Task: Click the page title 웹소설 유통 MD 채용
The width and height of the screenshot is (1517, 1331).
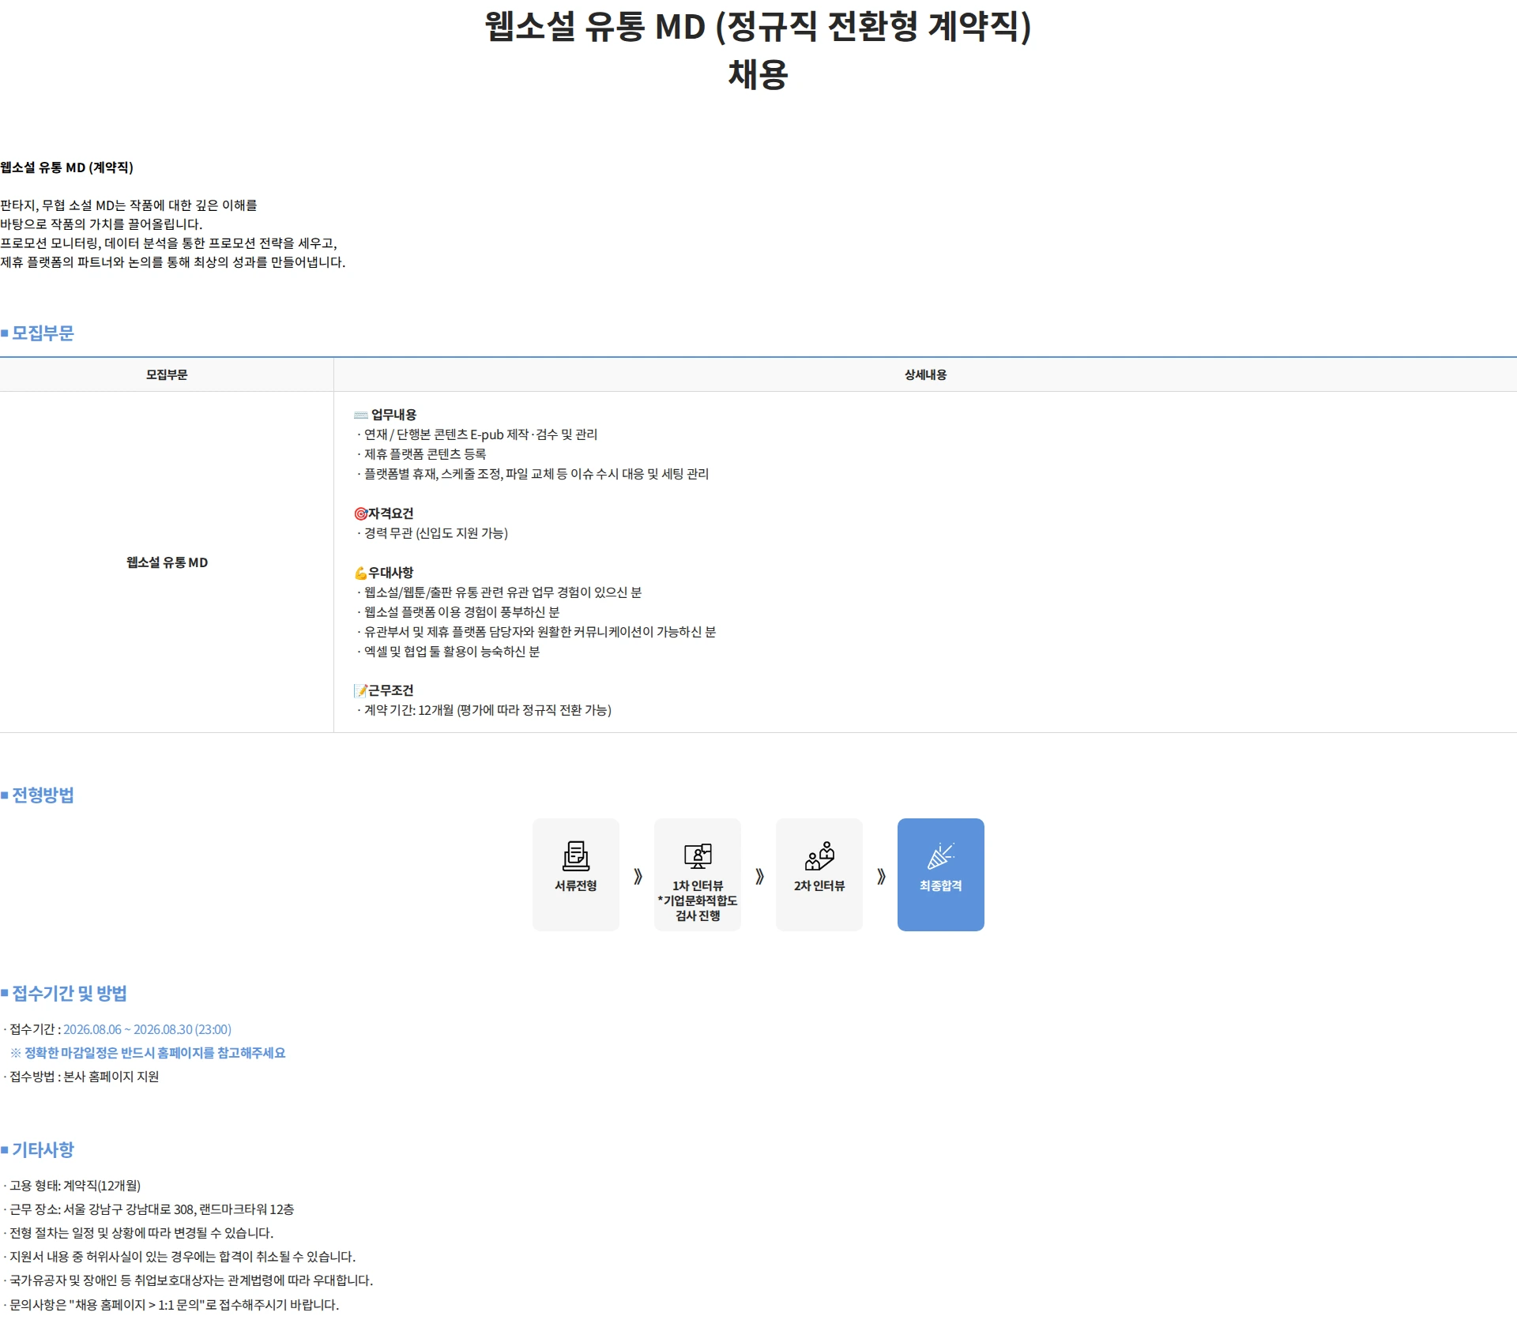Action: click(758, 51)
